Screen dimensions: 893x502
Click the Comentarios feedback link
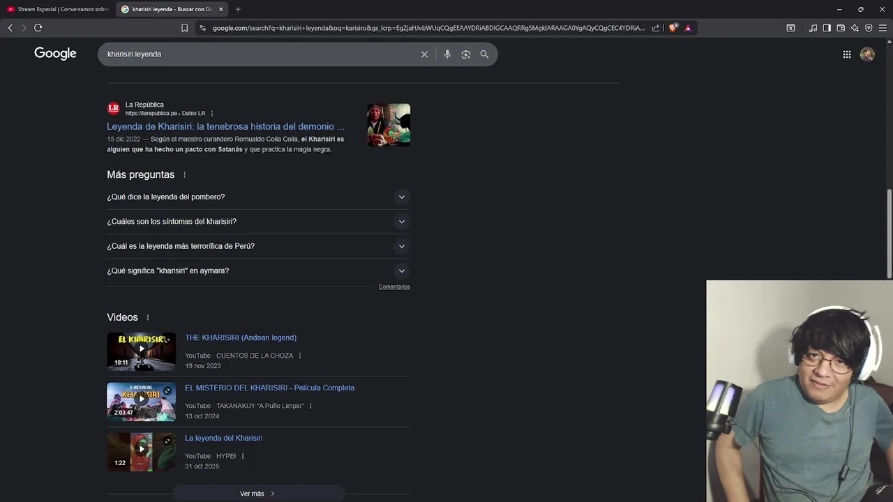pos(394,287)
